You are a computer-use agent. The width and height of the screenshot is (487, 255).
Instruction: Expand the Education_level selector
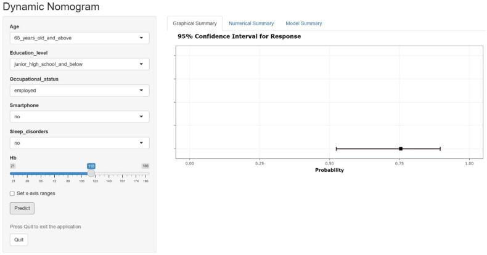(x=80, y=64)
